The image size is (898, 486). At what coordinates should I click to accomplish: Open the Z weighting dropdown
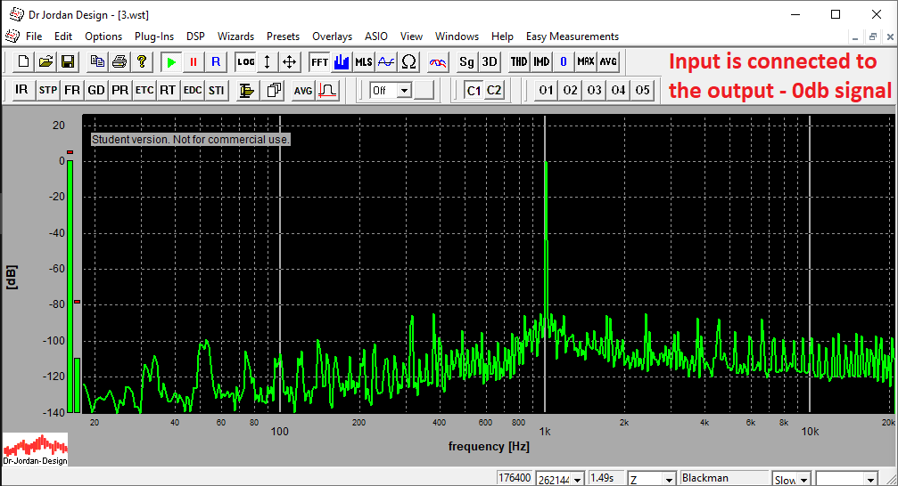tap(669, 479)
